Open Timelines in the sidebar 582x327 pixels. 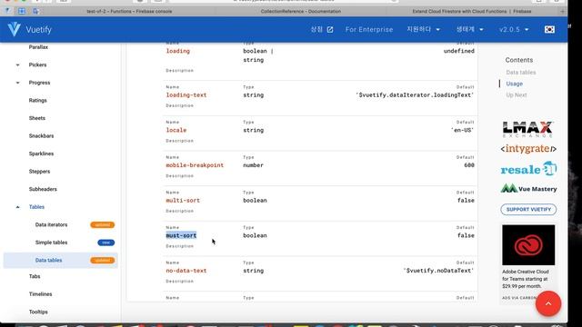40,294
